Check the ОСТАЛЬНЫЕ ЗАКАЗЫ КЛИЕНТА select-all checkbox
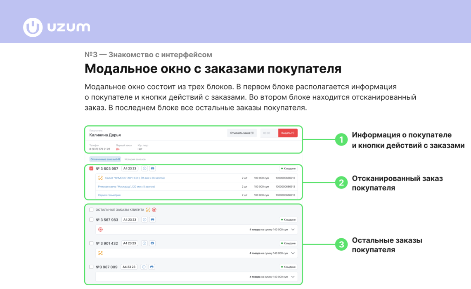Screen dimensions: 471x289 91,210
